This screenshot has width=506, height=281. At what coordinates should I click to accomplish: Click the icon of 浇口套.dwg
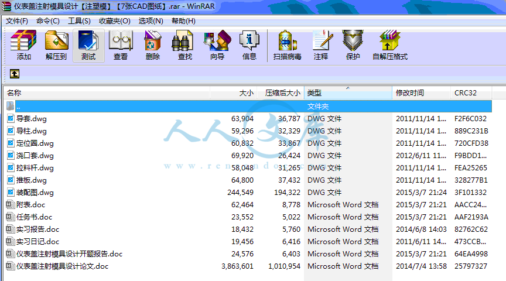11,155
